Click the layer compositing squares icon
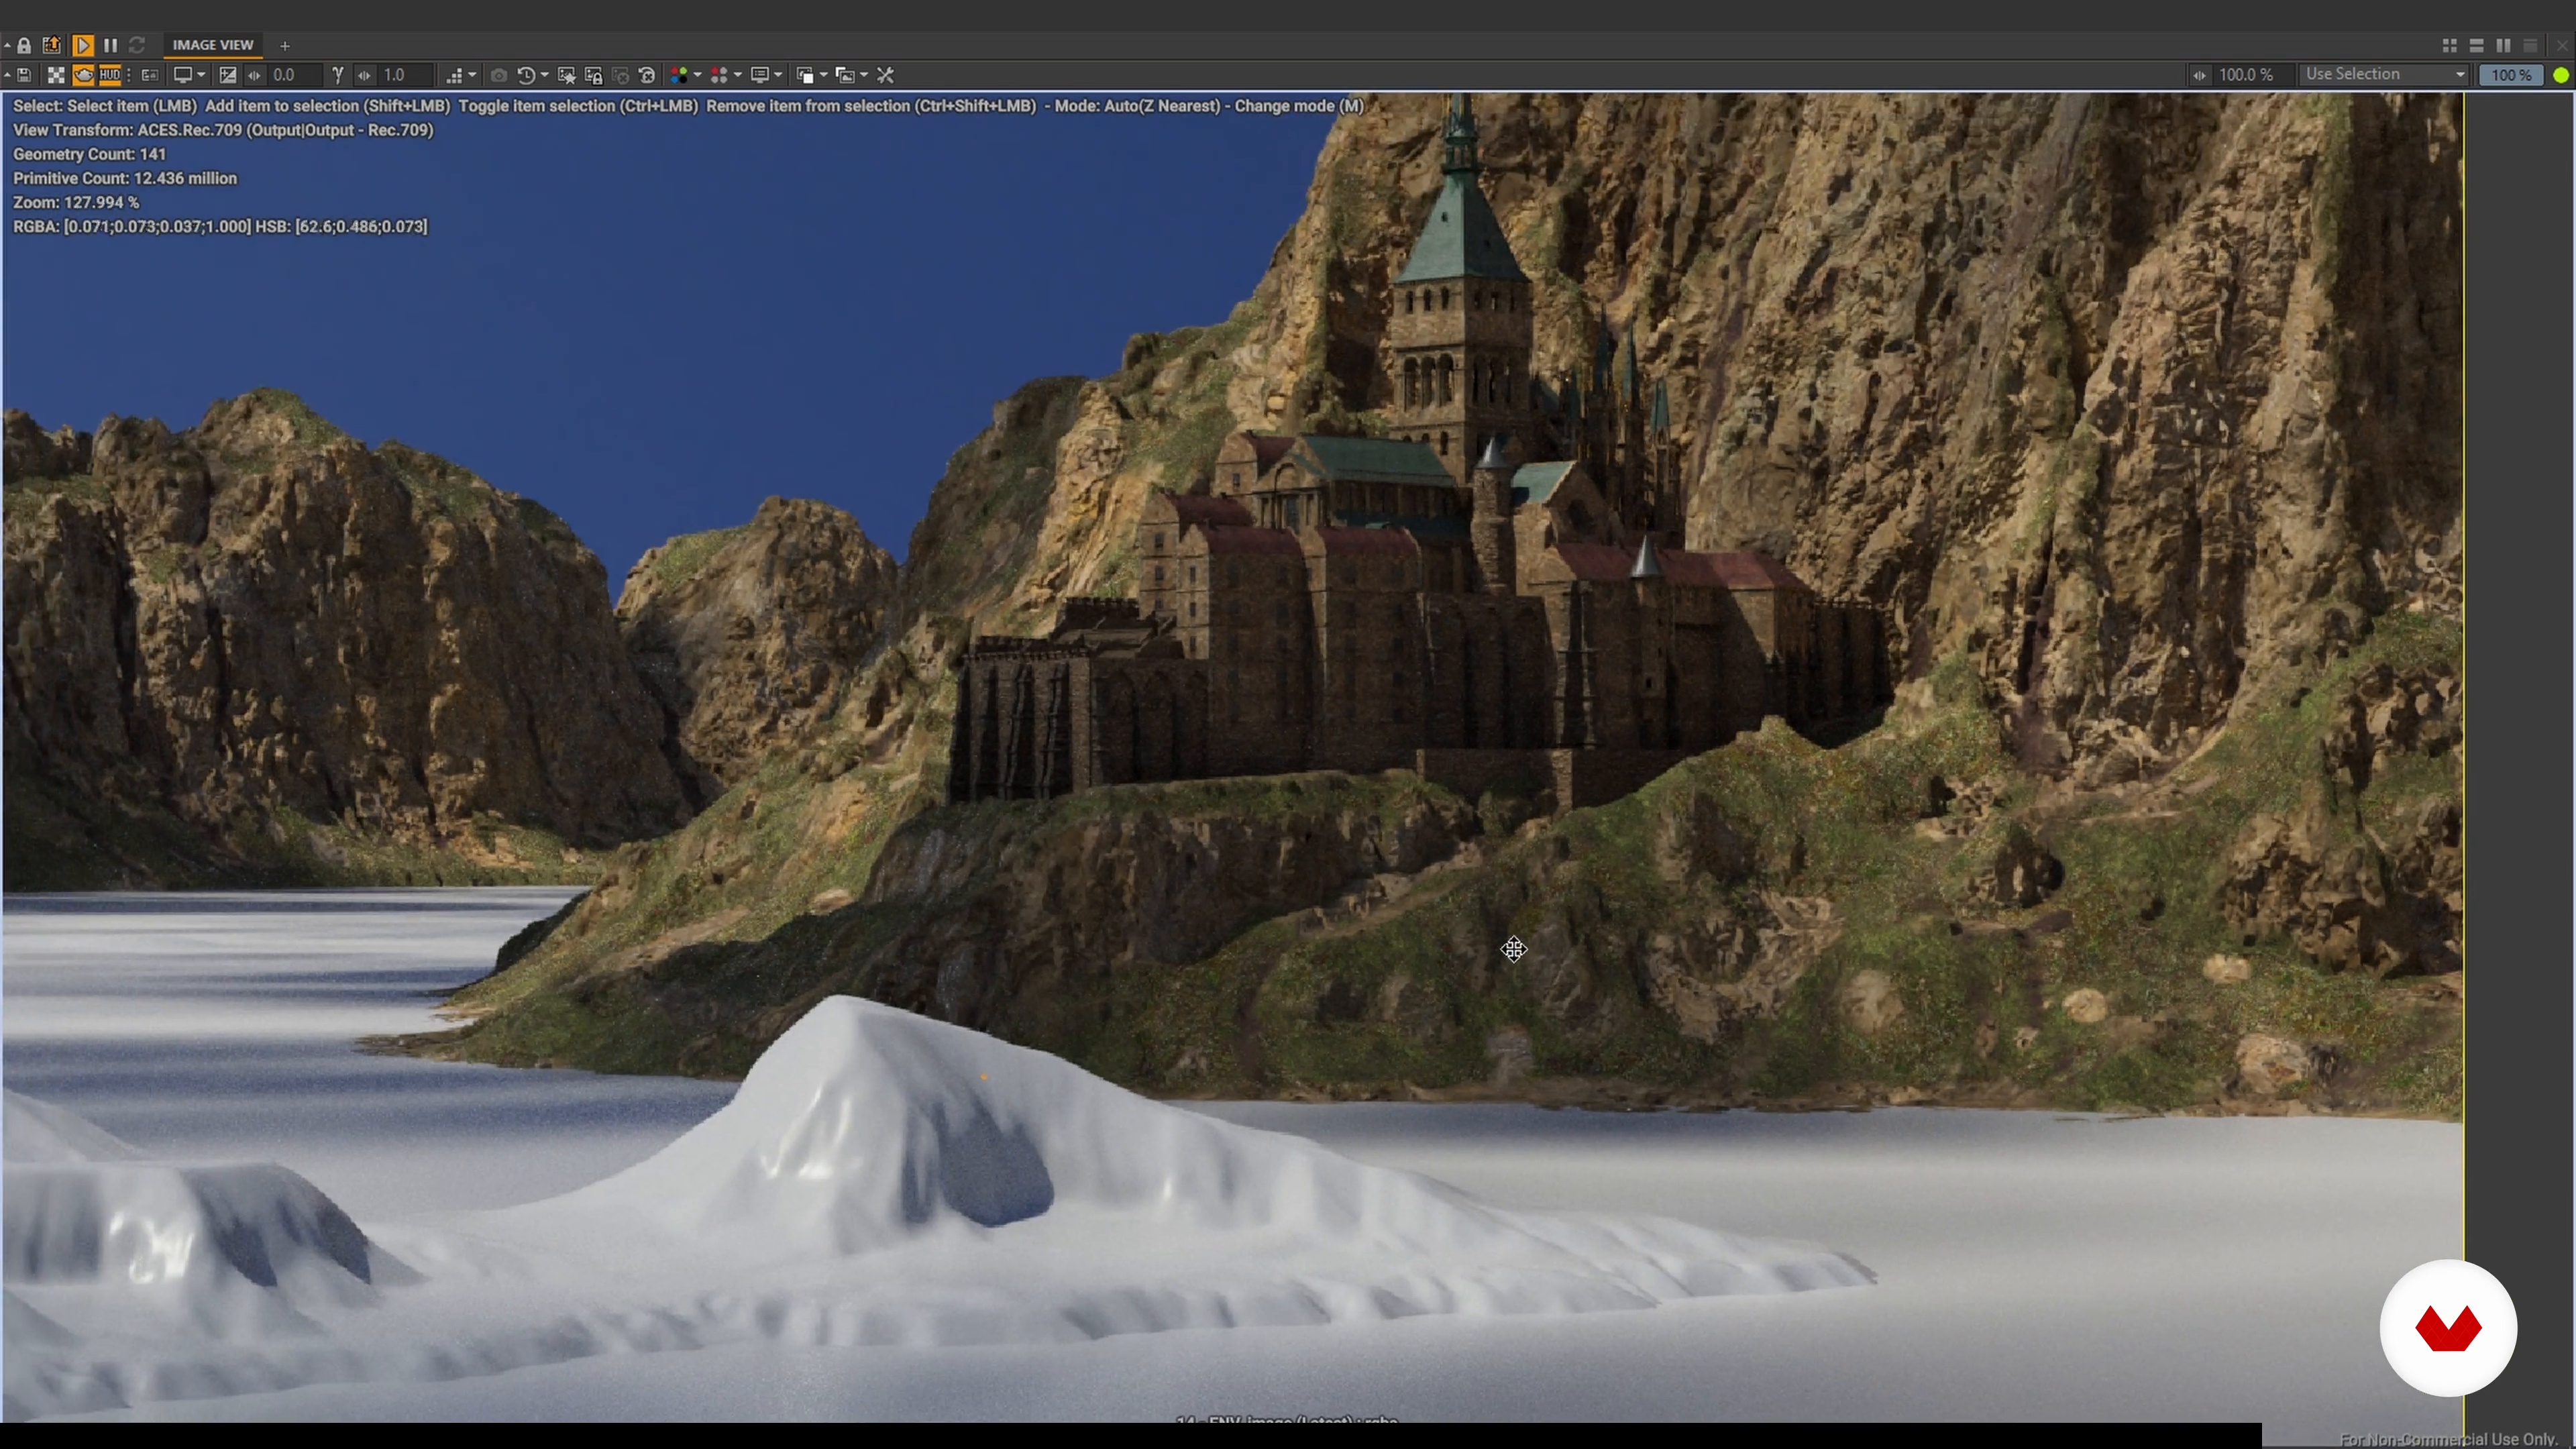Screen dimensions: 2576x1449 [x=805, y=75]
